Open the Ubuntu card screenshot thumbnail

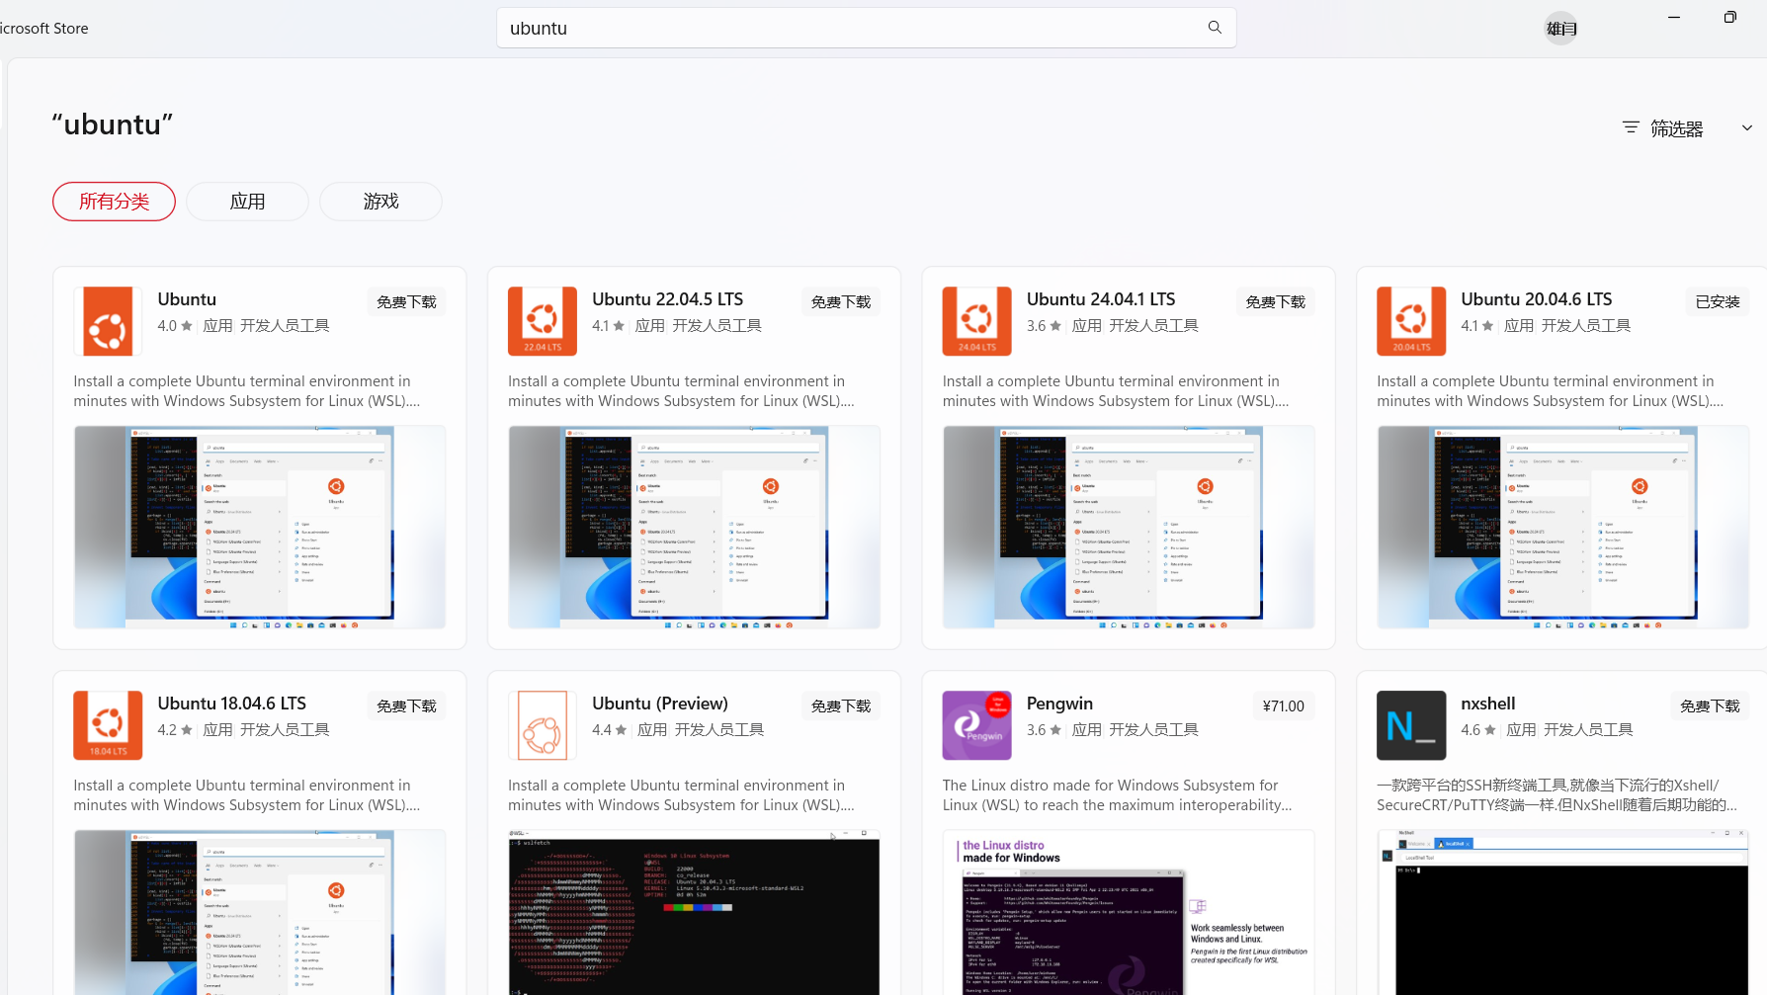pyautogui.click(x=260, y=527)
